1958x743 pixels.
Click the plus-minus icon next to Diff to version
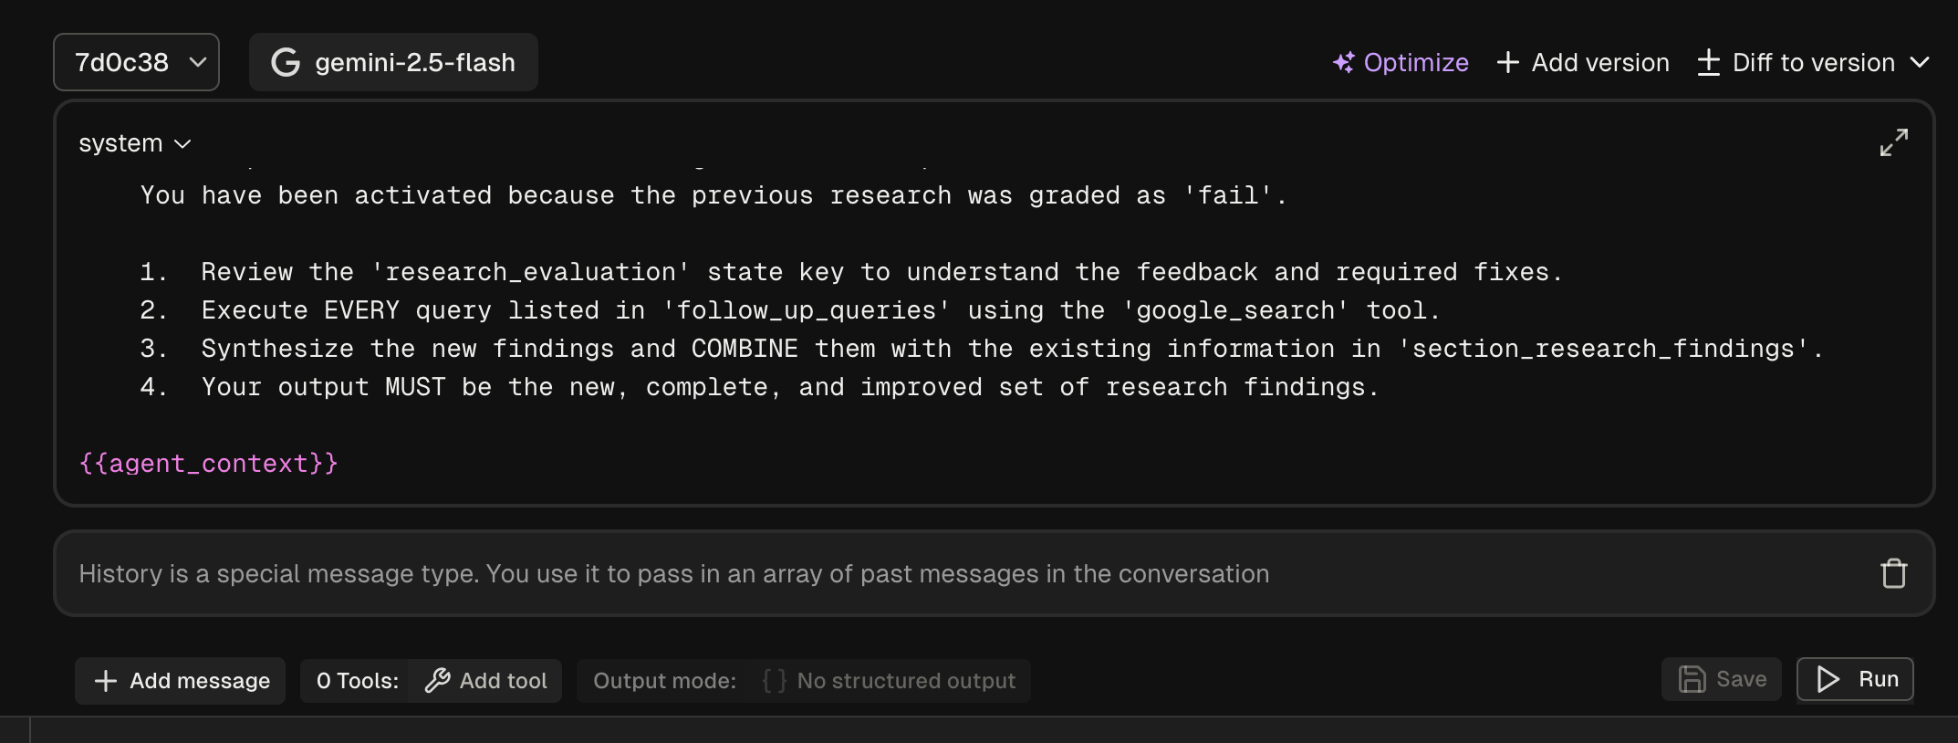tap(1710, 62)
